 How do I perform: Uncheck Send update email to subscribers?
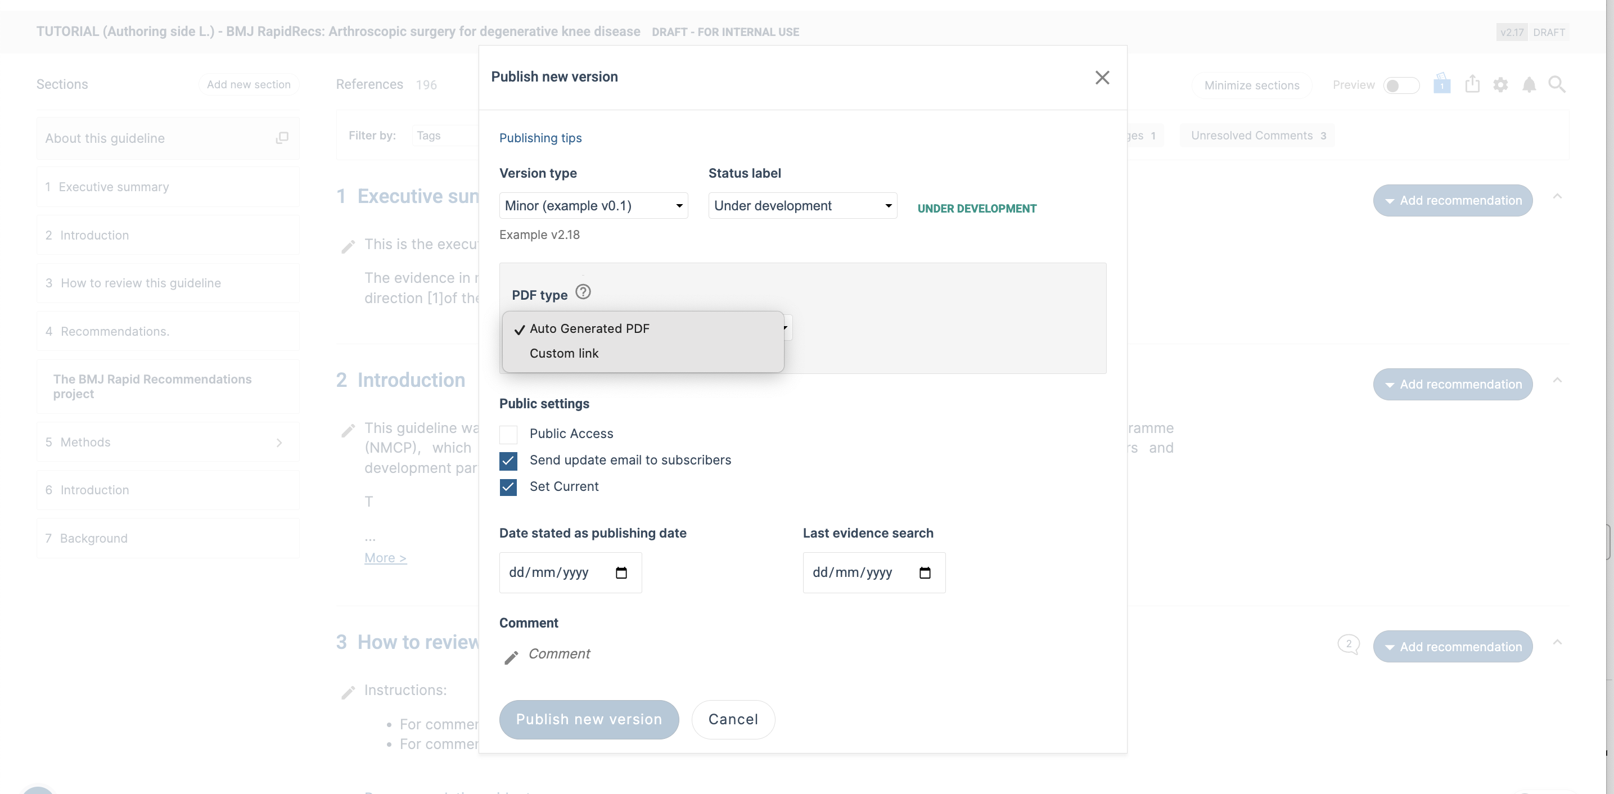click(x=508, y=461)
